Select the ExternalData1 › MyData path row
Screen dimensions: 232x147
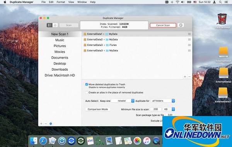click(137, 34)
